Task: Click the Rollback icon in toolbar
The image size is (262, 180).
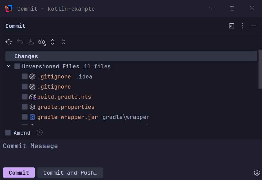Action: 20,42
